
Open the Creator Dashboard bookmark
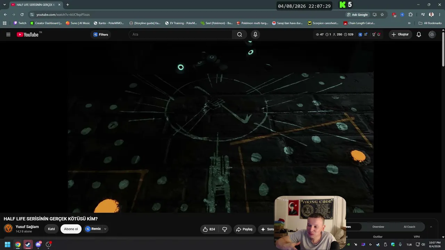tap(46, 23)
